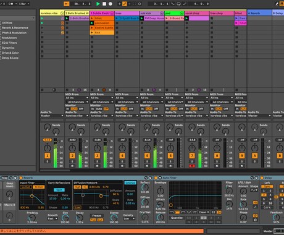Disarm the record arm on track 7
This screenshot has height=235, width=284.
(192, 166)
